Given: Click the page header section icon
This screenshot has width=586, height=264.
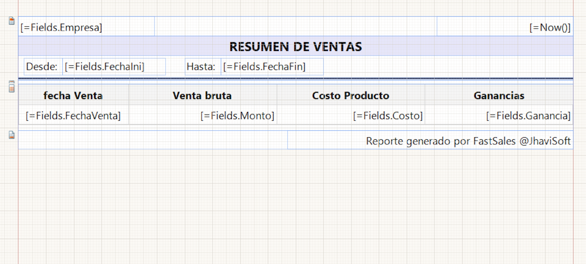Looking at the screenshot, I should [12, 21].
